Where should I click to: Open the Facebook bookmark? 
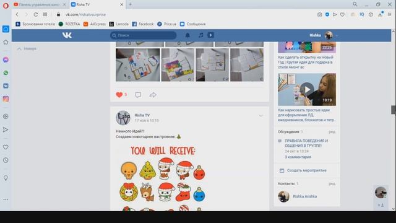point(143,24)
